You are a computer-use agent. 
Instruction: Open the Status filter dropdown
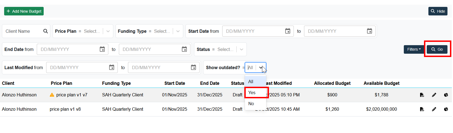[x=242, y=50]
